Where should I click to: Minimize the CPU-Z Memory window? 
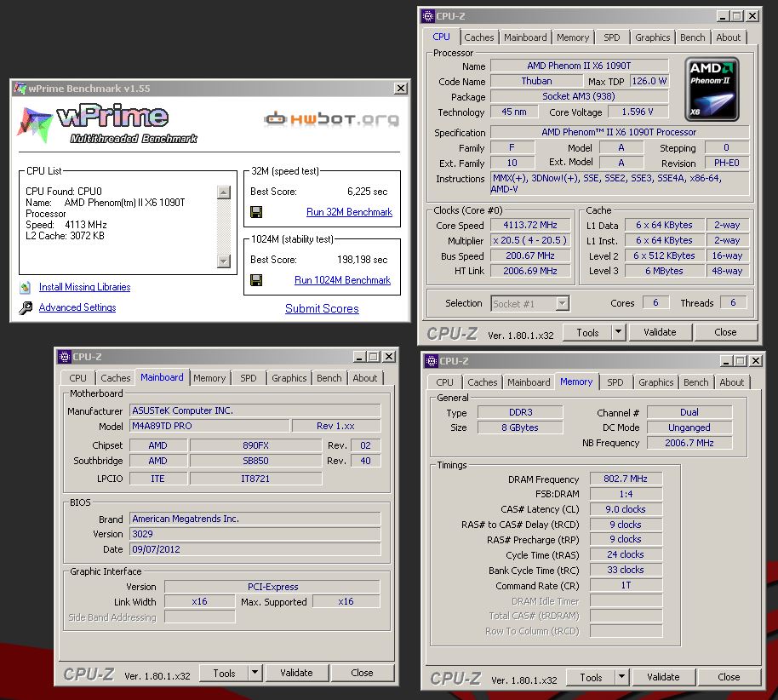726,361
